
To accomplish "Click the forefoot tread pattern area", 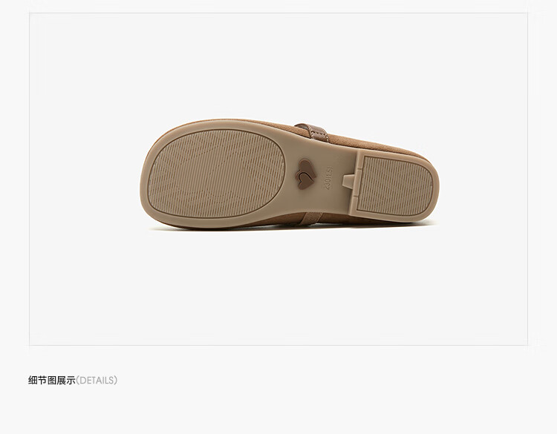I will tap(216, 173).
